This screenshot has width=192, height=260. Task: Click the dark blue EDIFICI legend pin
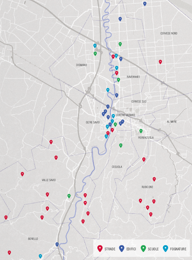point(122,249)
